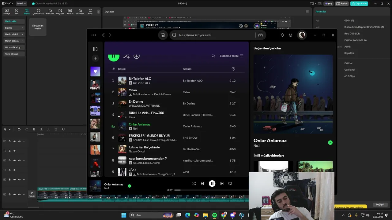Click the duration clock column header
The width and height of the screenshot is (392, 220).
(x=233, y=69)
